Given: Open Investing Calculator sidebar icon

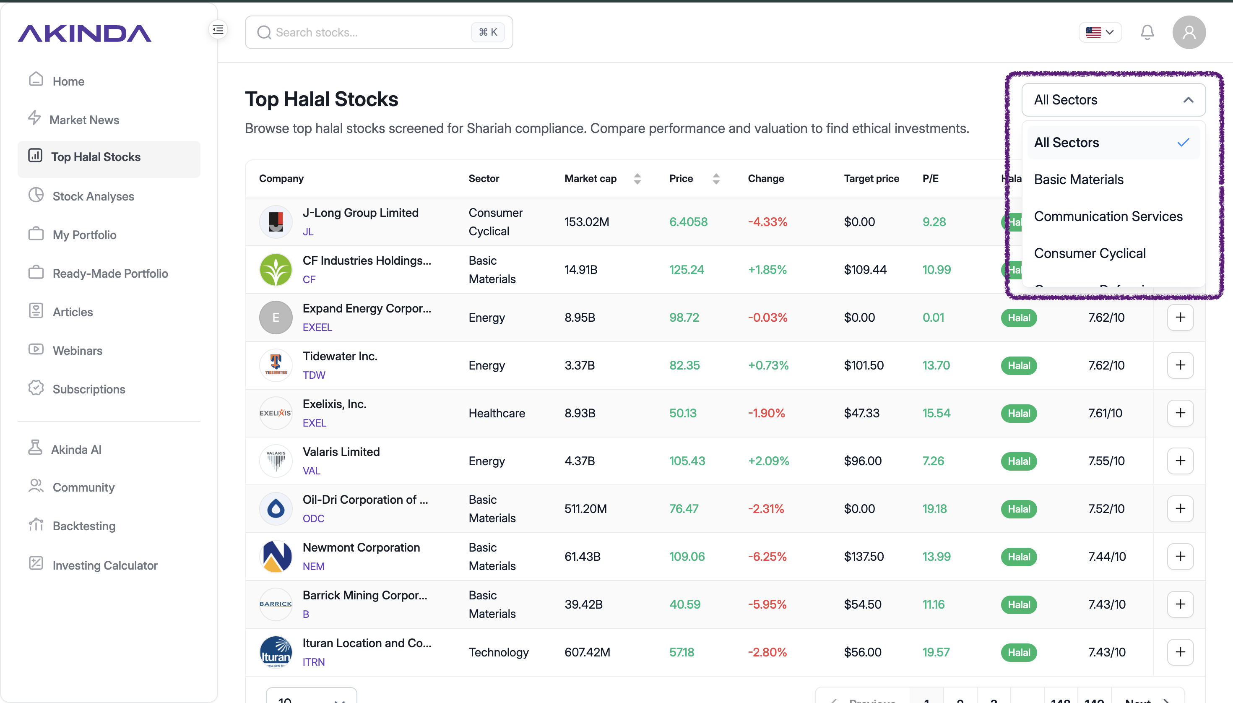Looking at the screenshot, I should pos(36,564).
